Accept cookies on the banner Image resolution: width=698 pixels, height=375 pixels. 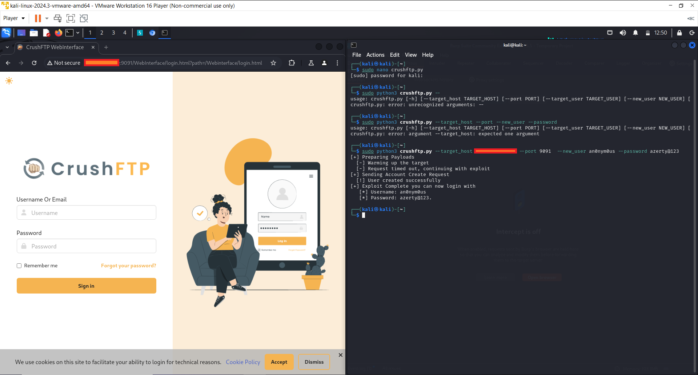(x=279, y=362)
